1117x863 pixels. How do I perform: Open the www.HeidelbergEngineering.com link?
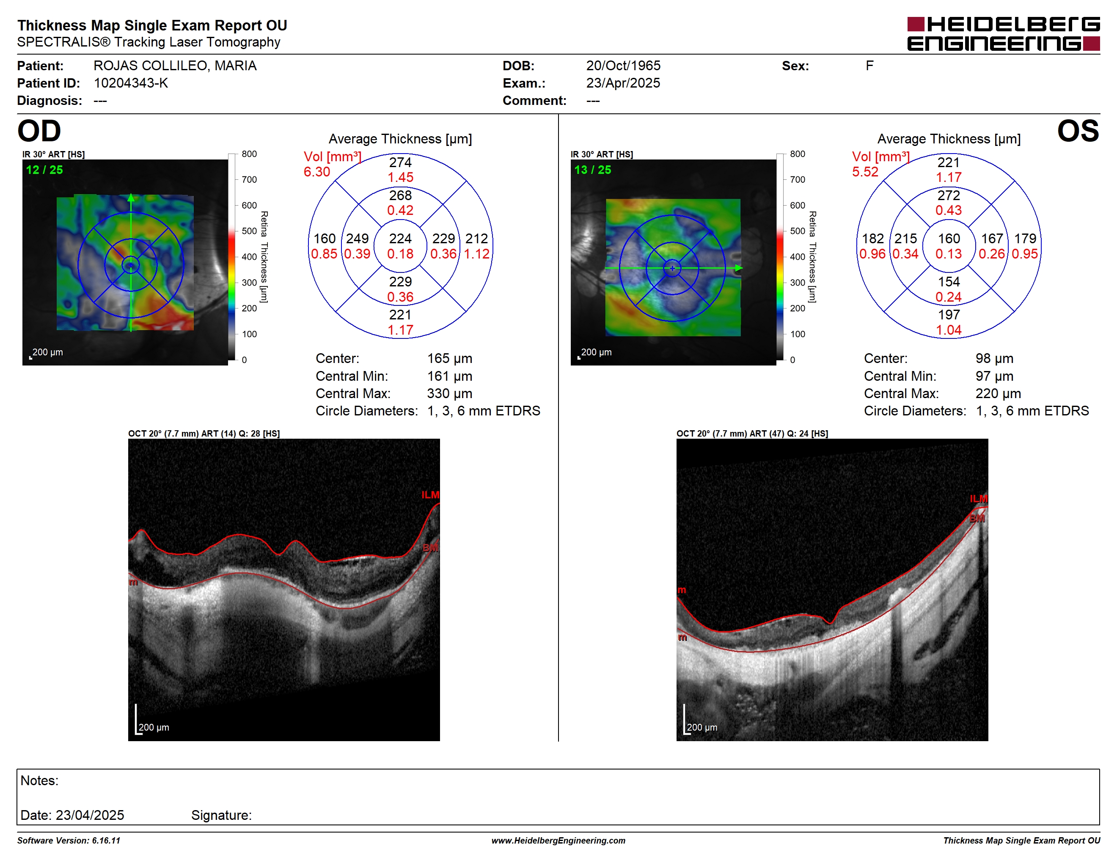click(x=558, y=841)
